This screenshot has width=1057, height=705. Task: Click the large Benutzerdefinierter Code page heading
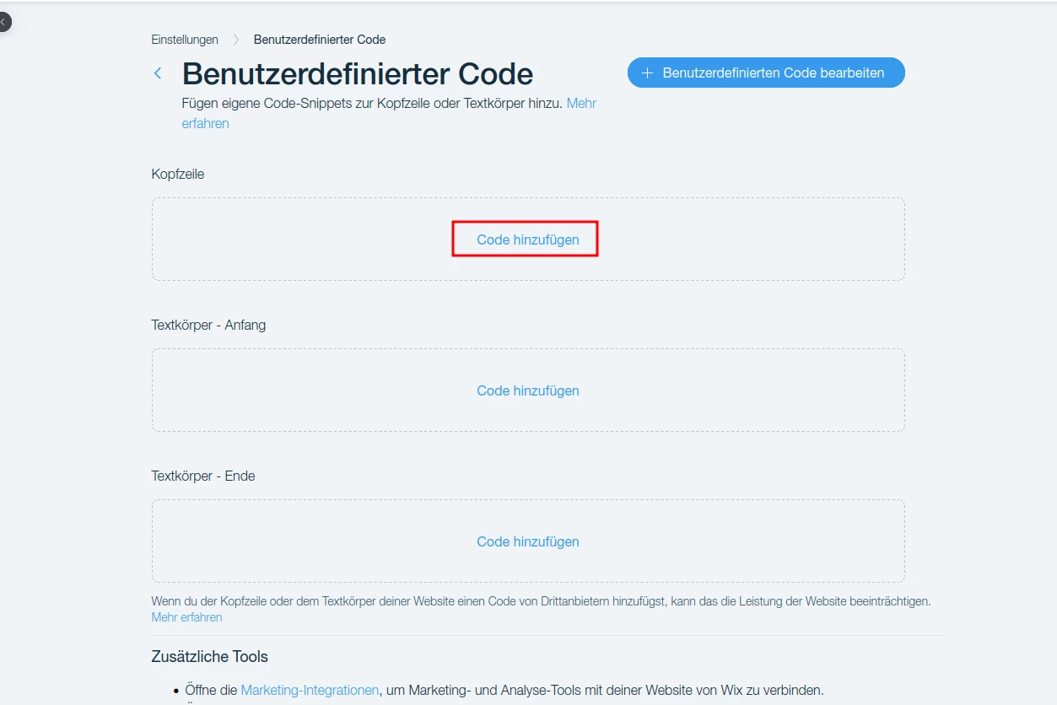coord(358,74)
